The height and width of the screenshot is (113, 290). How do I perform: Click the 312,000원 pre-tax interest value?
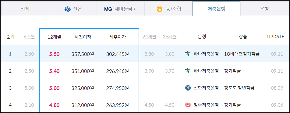(x=83, y=105)
